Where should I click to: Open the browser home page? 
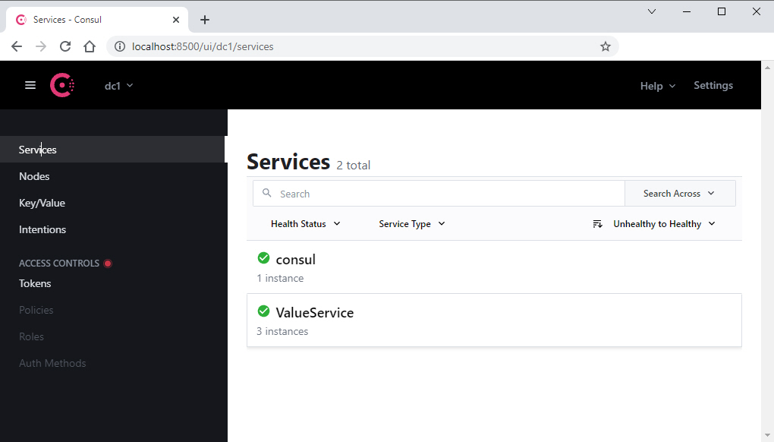point(90,46)
